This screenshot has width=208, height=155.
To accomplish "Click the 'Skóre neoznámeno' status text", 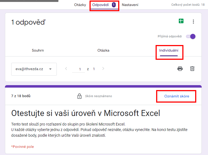I will pyautogui.click(x=99, y=96).
